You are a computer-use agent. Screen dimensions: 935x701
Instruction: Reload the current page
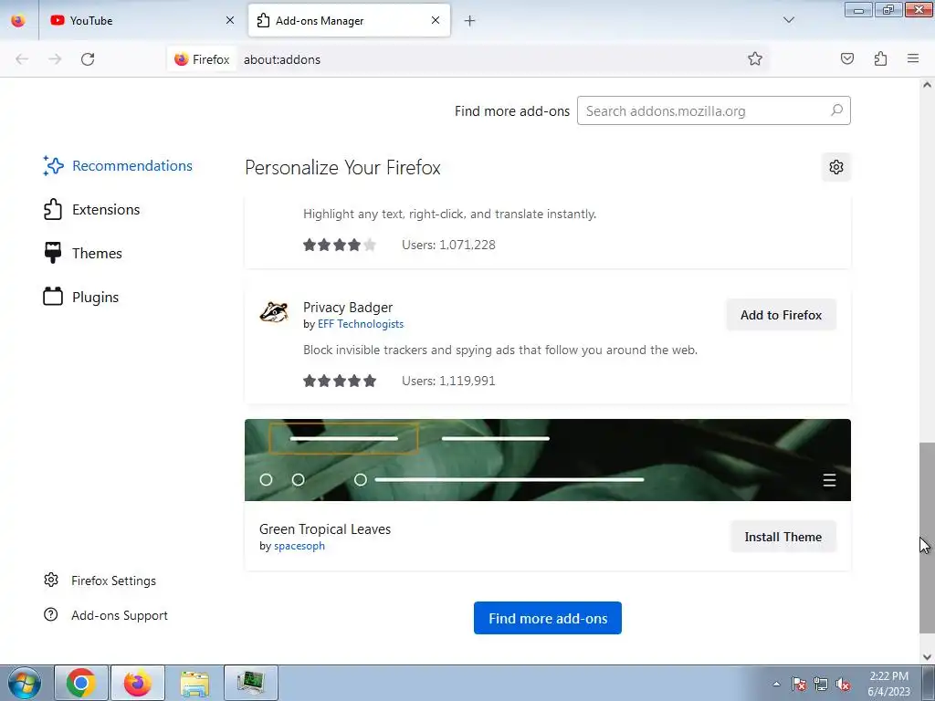(x=88, y=59)
